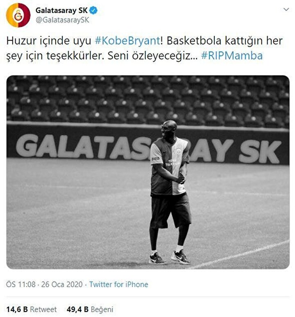Open the Galatasaray SK display name
This screenshot has height=317, width=295.
click(x=61, y=10)
